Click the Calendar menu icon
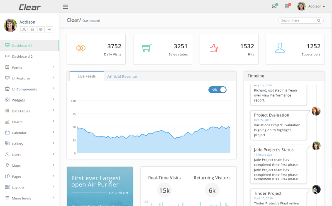This screenshot has height=206, width=332. click(x=7, y=132)
